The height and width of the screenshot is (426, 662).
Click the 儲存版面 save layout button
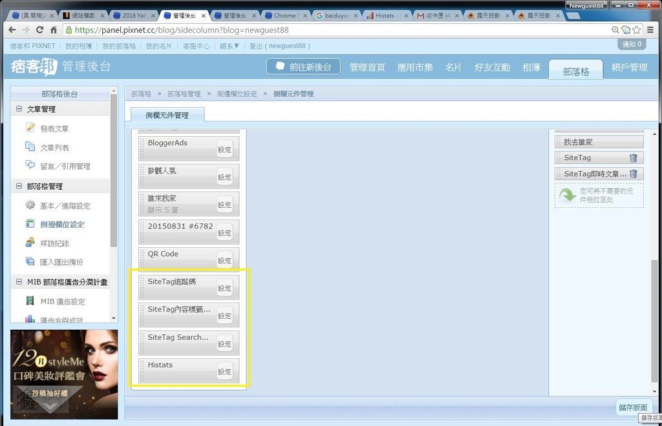(634, 407)
